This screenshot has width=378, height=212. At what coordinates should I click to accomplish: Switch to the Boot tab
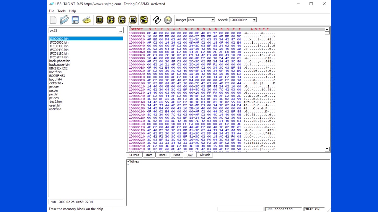tap(177, 155)
